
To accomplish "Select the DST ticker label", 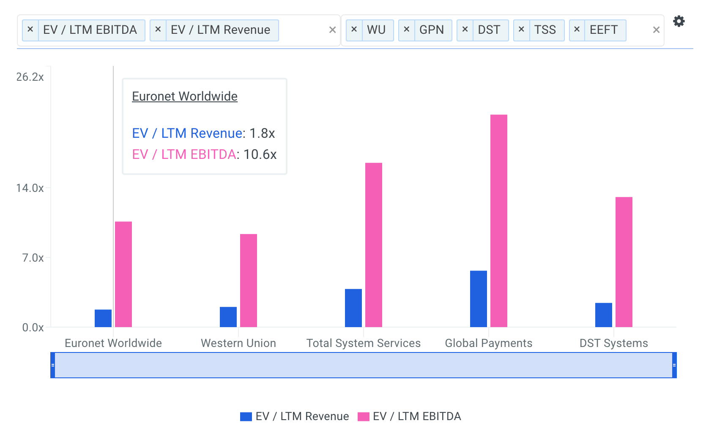I will click(489, 30).
